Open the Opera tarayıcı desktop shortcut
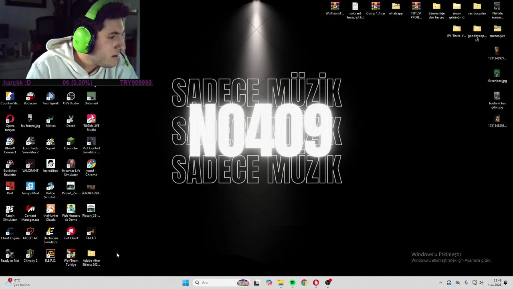The width and height of the screenshot is (513, 289). click(10, 123)
